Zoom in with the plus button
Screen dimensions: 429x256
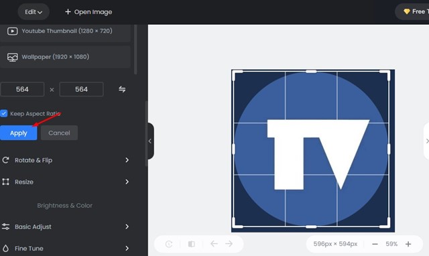(x=408, y=244)
